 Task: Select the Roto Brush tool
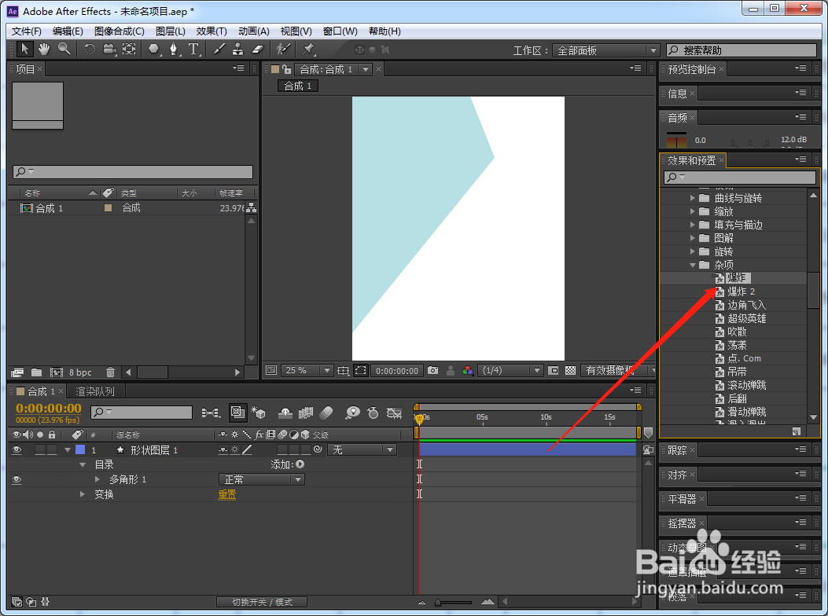click(x=284, y=49)
